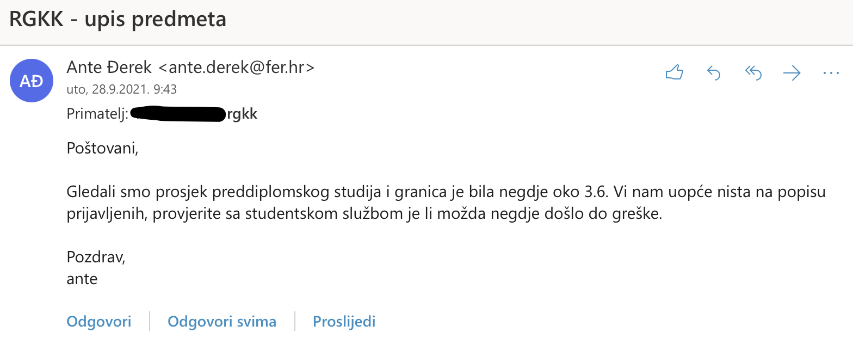Open more actions via the three dots
853x344 pixels.
tap(831, 72)
